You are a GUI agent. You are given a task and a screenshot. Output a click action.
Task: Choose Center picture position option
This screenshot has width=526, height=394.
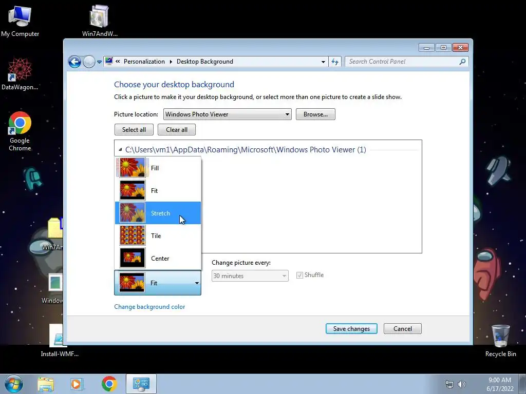pyautogui.click(x=158, y=259)
